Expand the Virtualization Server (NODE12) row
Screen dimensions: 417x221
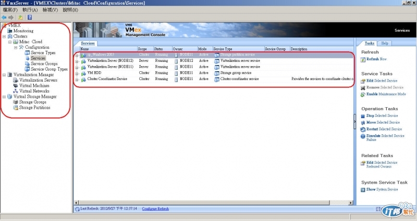[77, 61]
